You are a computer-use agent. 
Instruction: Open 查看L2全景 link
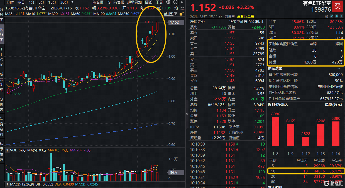(246, 16)
